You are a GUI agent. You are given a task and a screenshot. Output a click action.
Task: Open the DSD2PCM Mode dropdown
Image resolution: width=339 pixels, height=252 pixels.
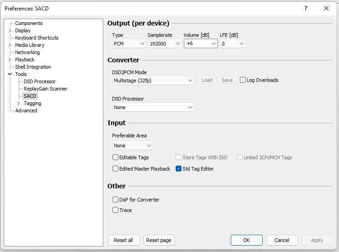(x=153, y=80)
